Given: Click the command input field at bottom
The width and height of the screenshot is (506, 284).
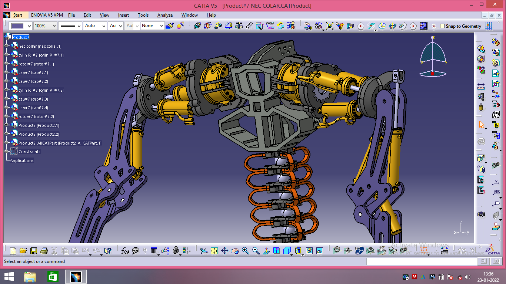Looking at the screenshot, I should [x=422, y=261].
